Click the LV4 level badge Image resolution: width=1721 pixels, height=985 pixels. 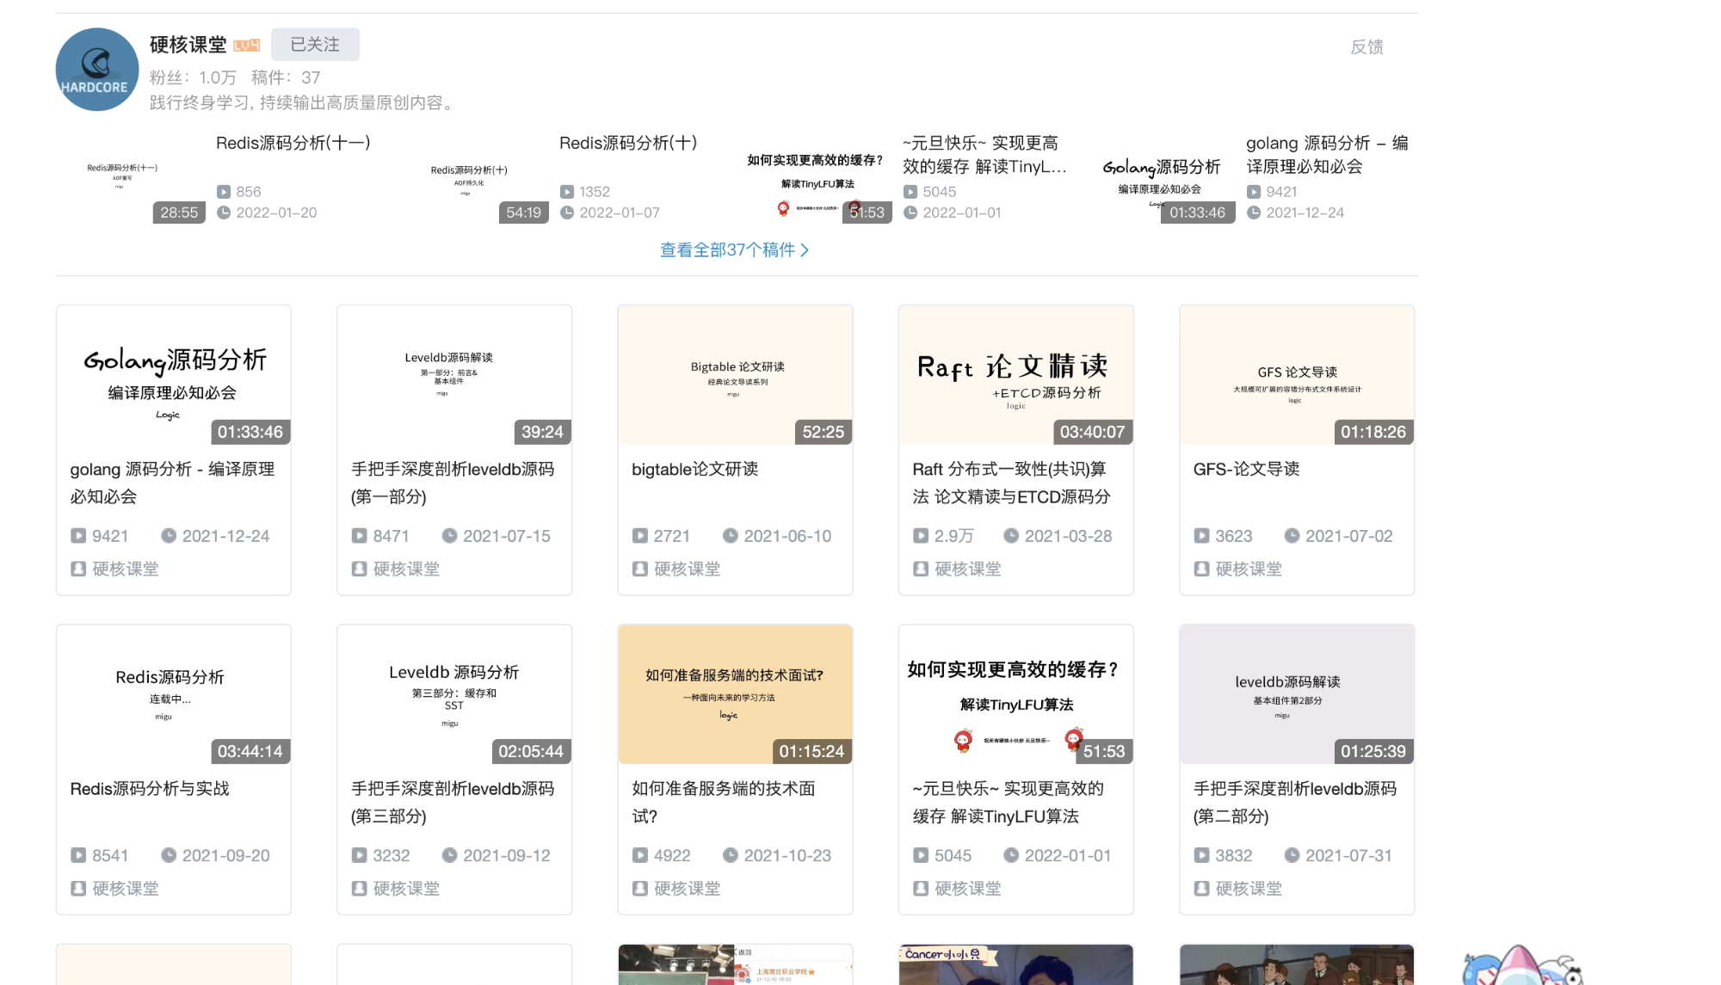point(247,45)
